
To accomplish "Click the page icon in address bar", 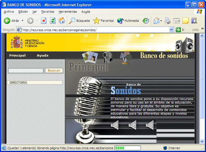I will tap(19, 30).
